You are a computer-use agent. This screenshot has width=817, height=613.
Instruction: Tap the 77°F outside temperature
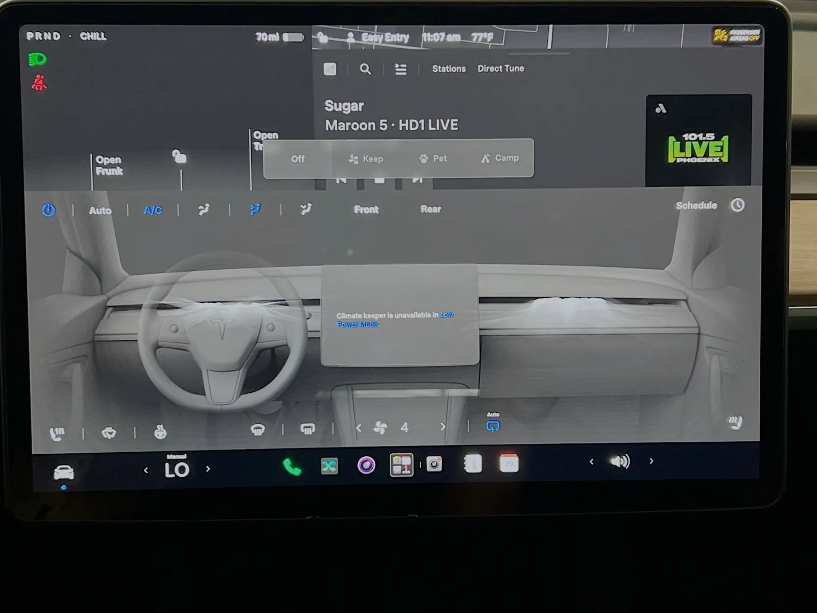[482, 37]
